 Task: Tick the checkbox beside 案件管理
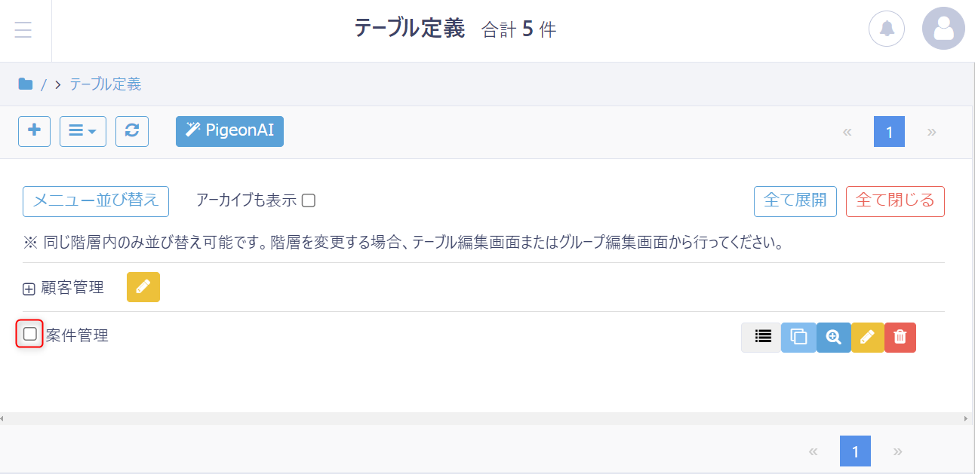[30, 334]
